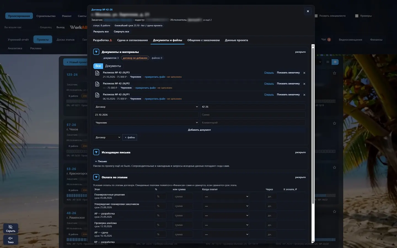This screenshot has width=397, height=248.
Task: Collapse the Оплата по этапам section
Action: (x=96, y=177)
